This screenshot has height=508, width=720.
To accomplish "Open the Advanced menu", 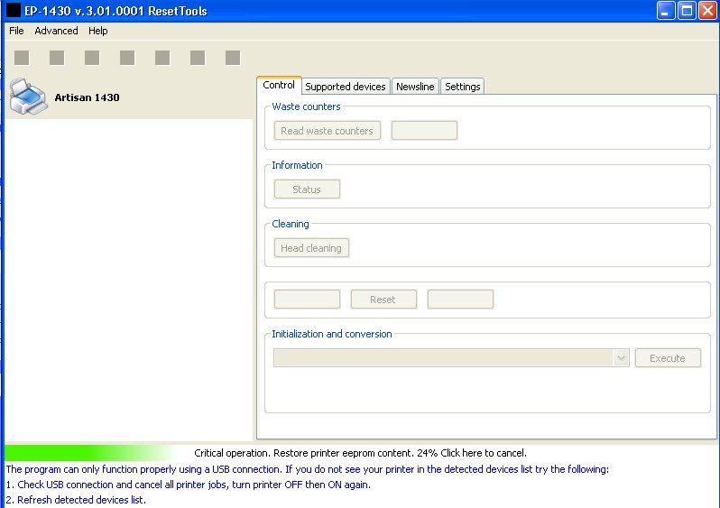I will click(x=56, y=31).
